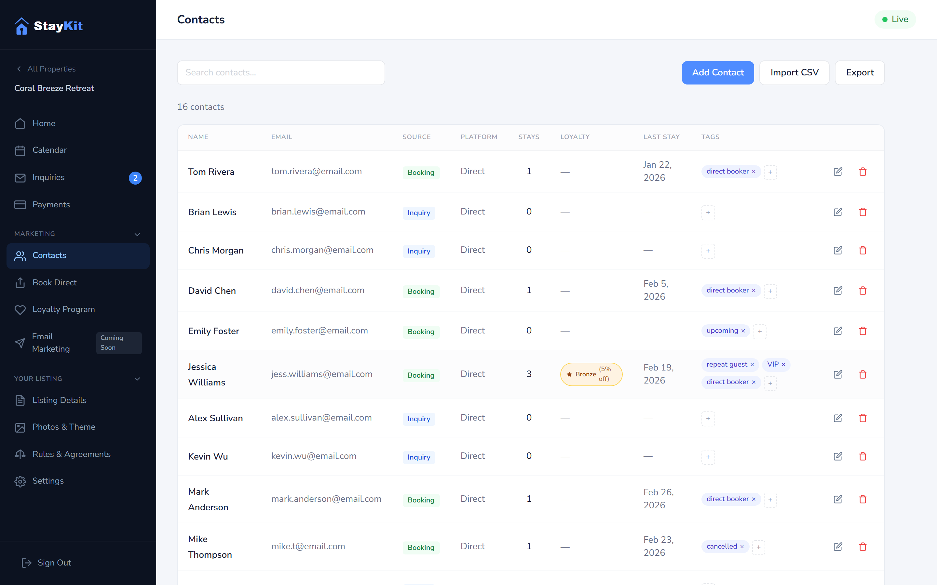937x585 pixels.
Task: Edit Tom Rivera's contact with the pencil icon
Action: [838, 171]
